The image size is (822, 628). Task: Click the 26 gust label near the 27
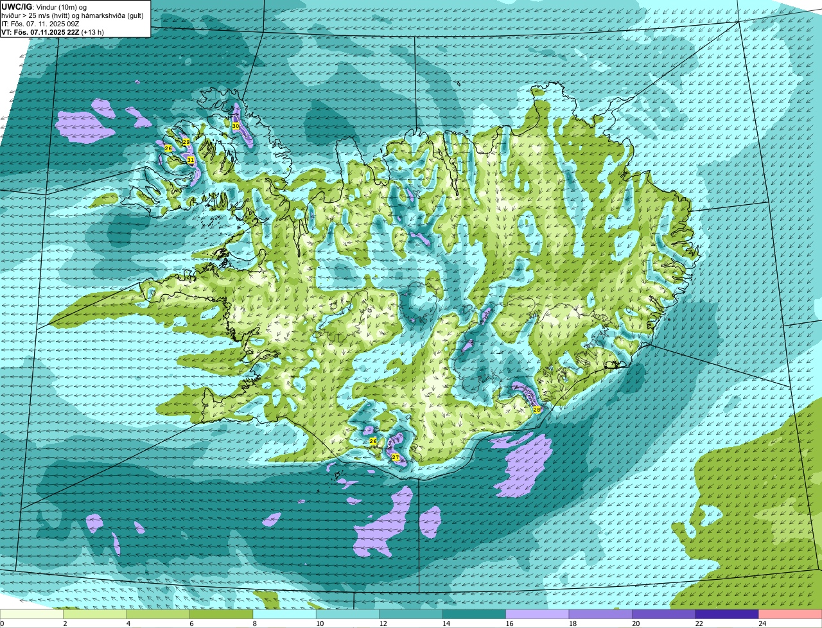(373, 441)
